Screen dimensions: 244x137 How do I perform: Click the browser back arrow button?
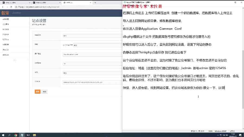3,6
